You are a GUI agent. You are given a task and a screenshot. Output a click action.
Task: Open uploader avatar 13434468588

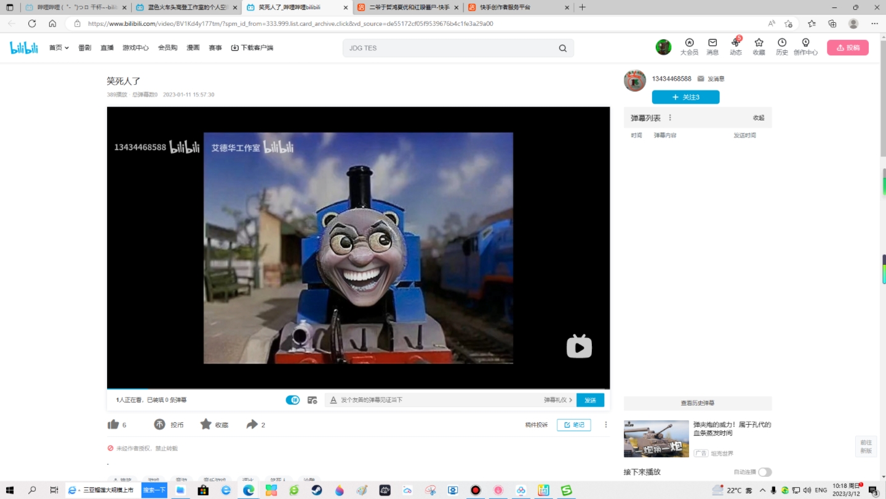pos(635,81)
